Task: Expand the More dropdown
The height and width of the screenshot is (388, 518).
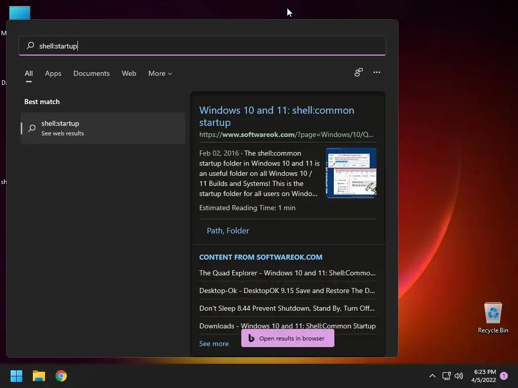Action: coord(160,73)
